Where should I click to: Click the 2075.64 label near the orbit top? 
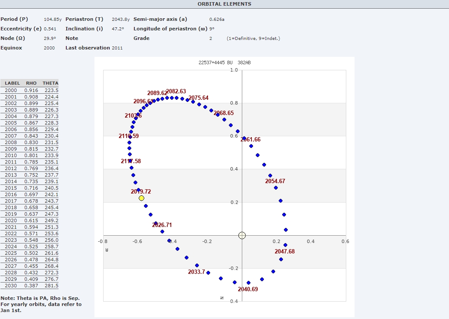pos(198,98)
